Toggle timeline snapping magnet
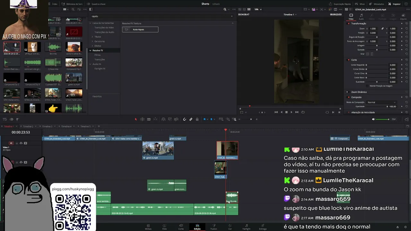This screenshot has height=231, width=411. point(184,119)
